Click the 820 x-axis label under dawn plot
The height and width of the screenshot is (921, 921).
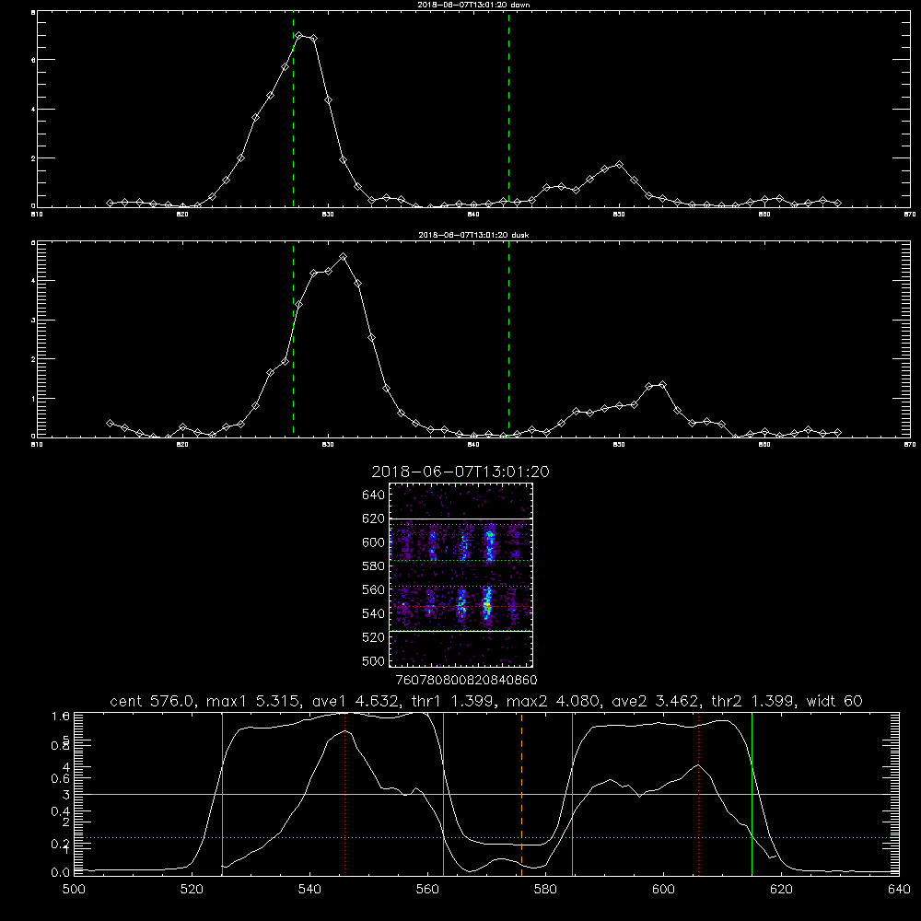182,215
